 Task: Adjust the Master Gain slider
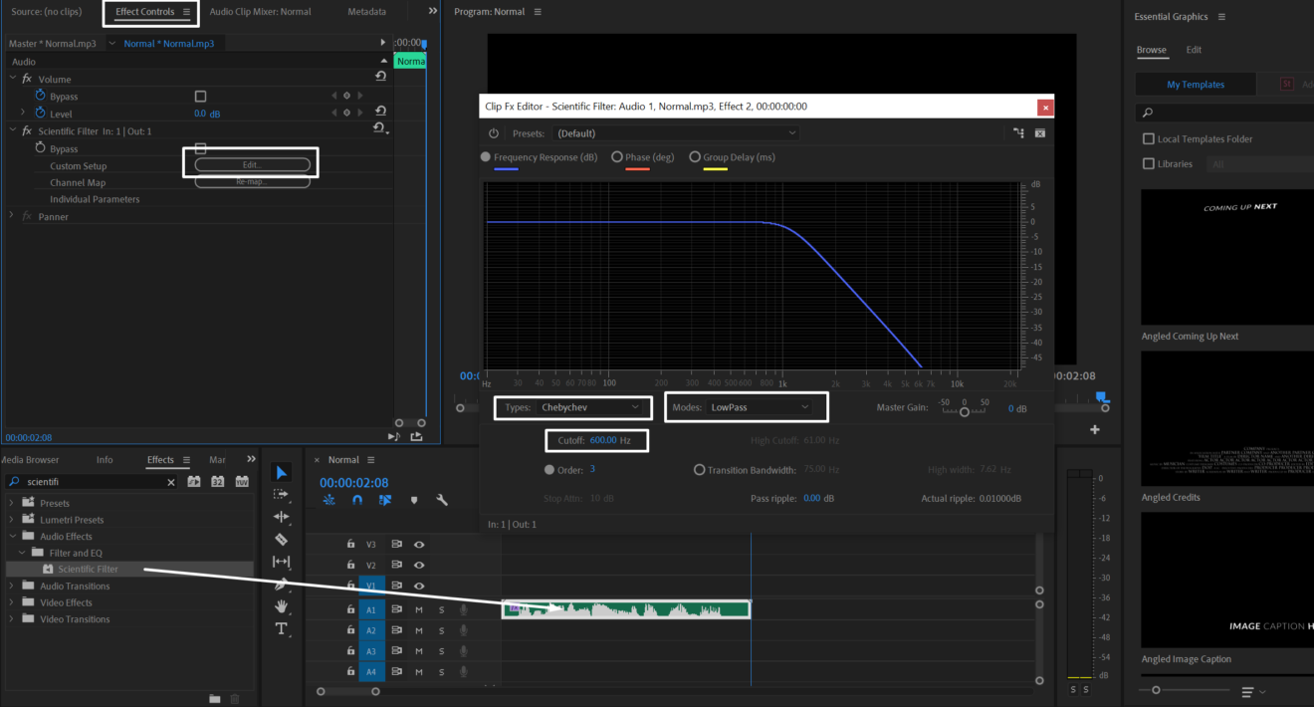(x=965, y=409)
